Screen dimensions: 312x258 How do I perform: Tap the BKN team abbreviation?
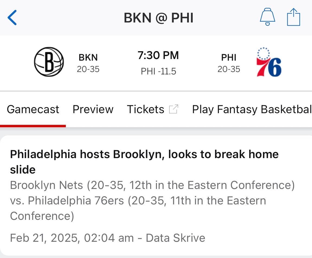(88, 57)
